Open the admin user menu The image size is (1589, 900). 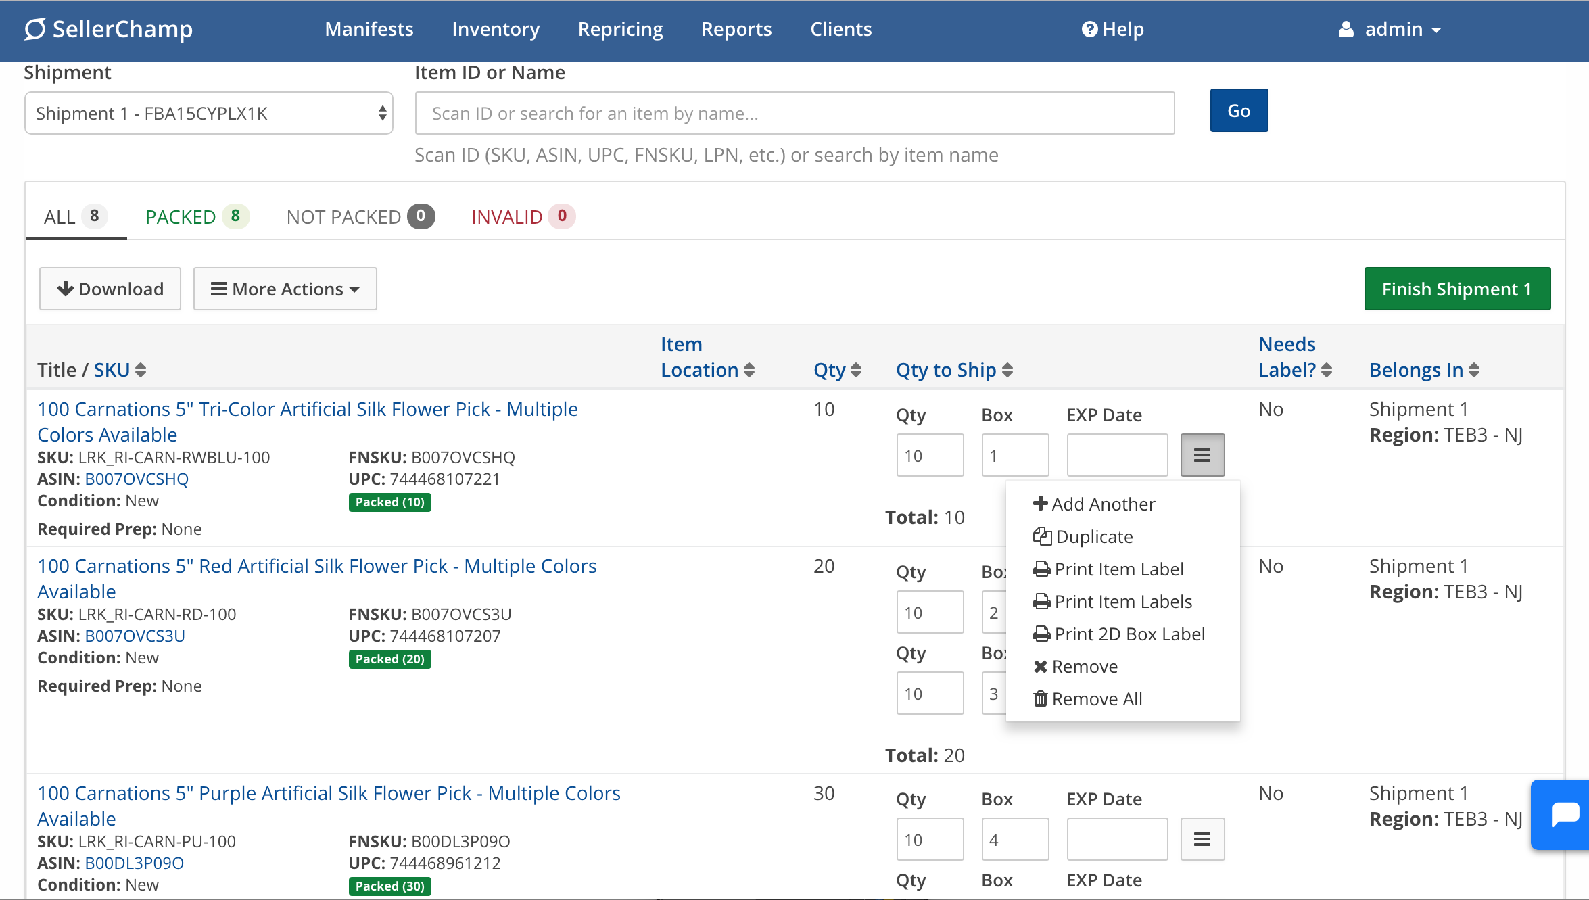pyautogui.click(x=1390, y=29)
